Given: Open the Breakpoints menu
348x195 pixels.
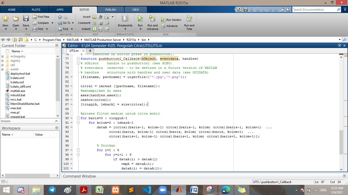Looking at the screenshot, I should (x=125, y=22).
